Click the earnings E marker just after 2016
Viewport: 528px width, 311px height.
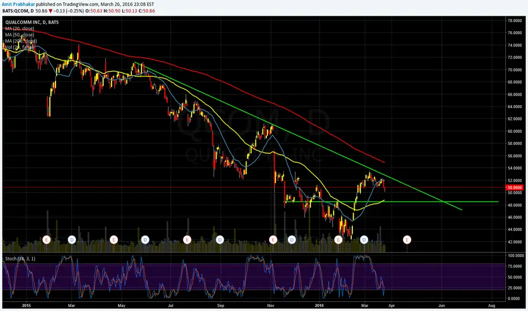tap(338, 240)
